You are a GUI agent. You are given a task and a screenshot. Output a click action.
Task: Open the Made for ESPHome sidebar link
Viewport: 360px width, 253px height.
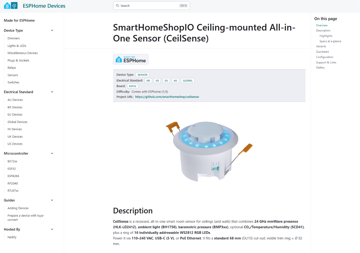[19, 20]
